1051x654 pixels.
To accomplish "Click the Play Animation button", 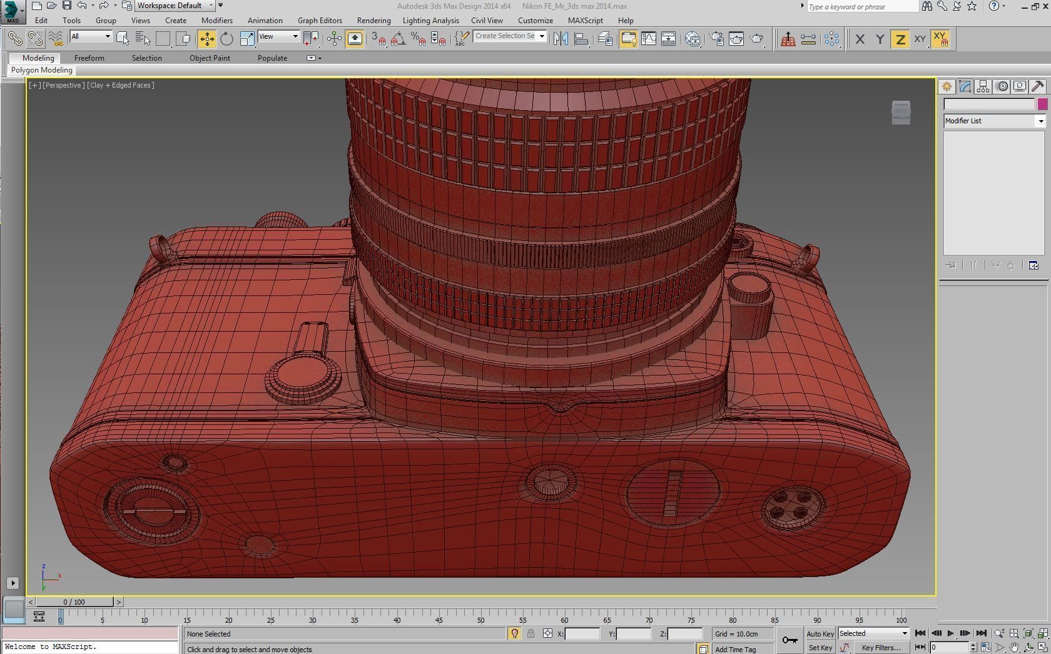I will [x=951, y=633].
